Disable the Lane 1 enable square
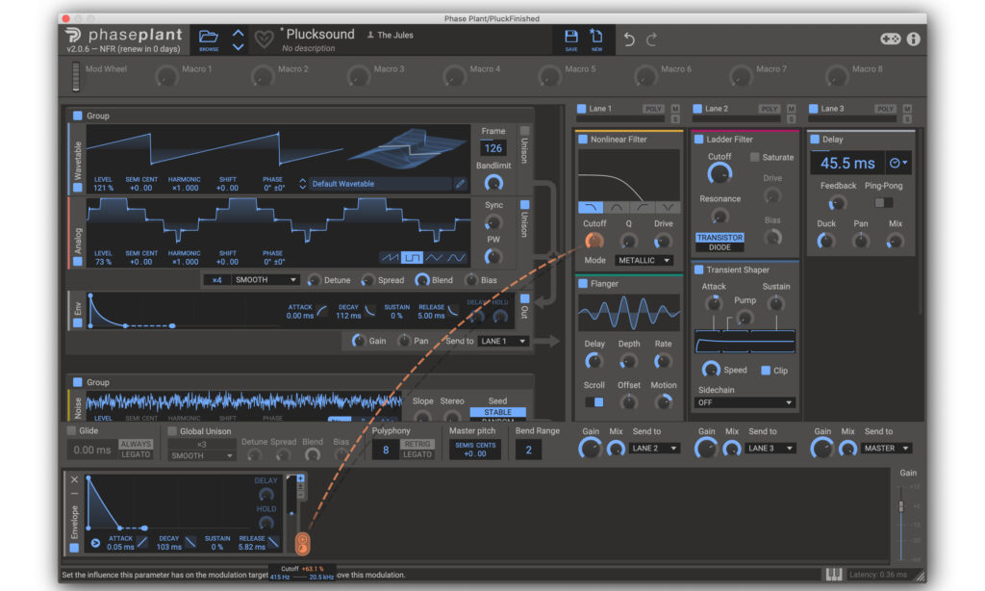 click(x=582, y=108)
